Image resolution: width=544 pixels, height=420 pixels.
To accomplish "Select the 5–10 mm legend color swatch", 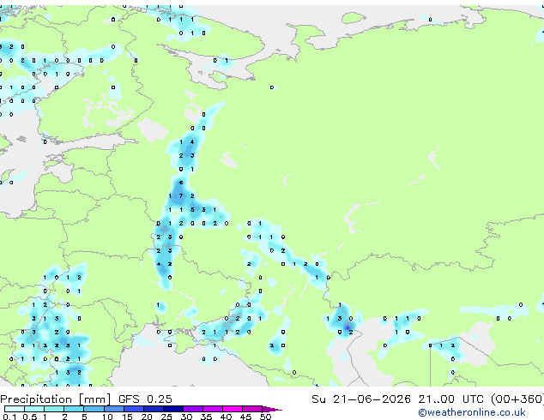I will point(94,409).
